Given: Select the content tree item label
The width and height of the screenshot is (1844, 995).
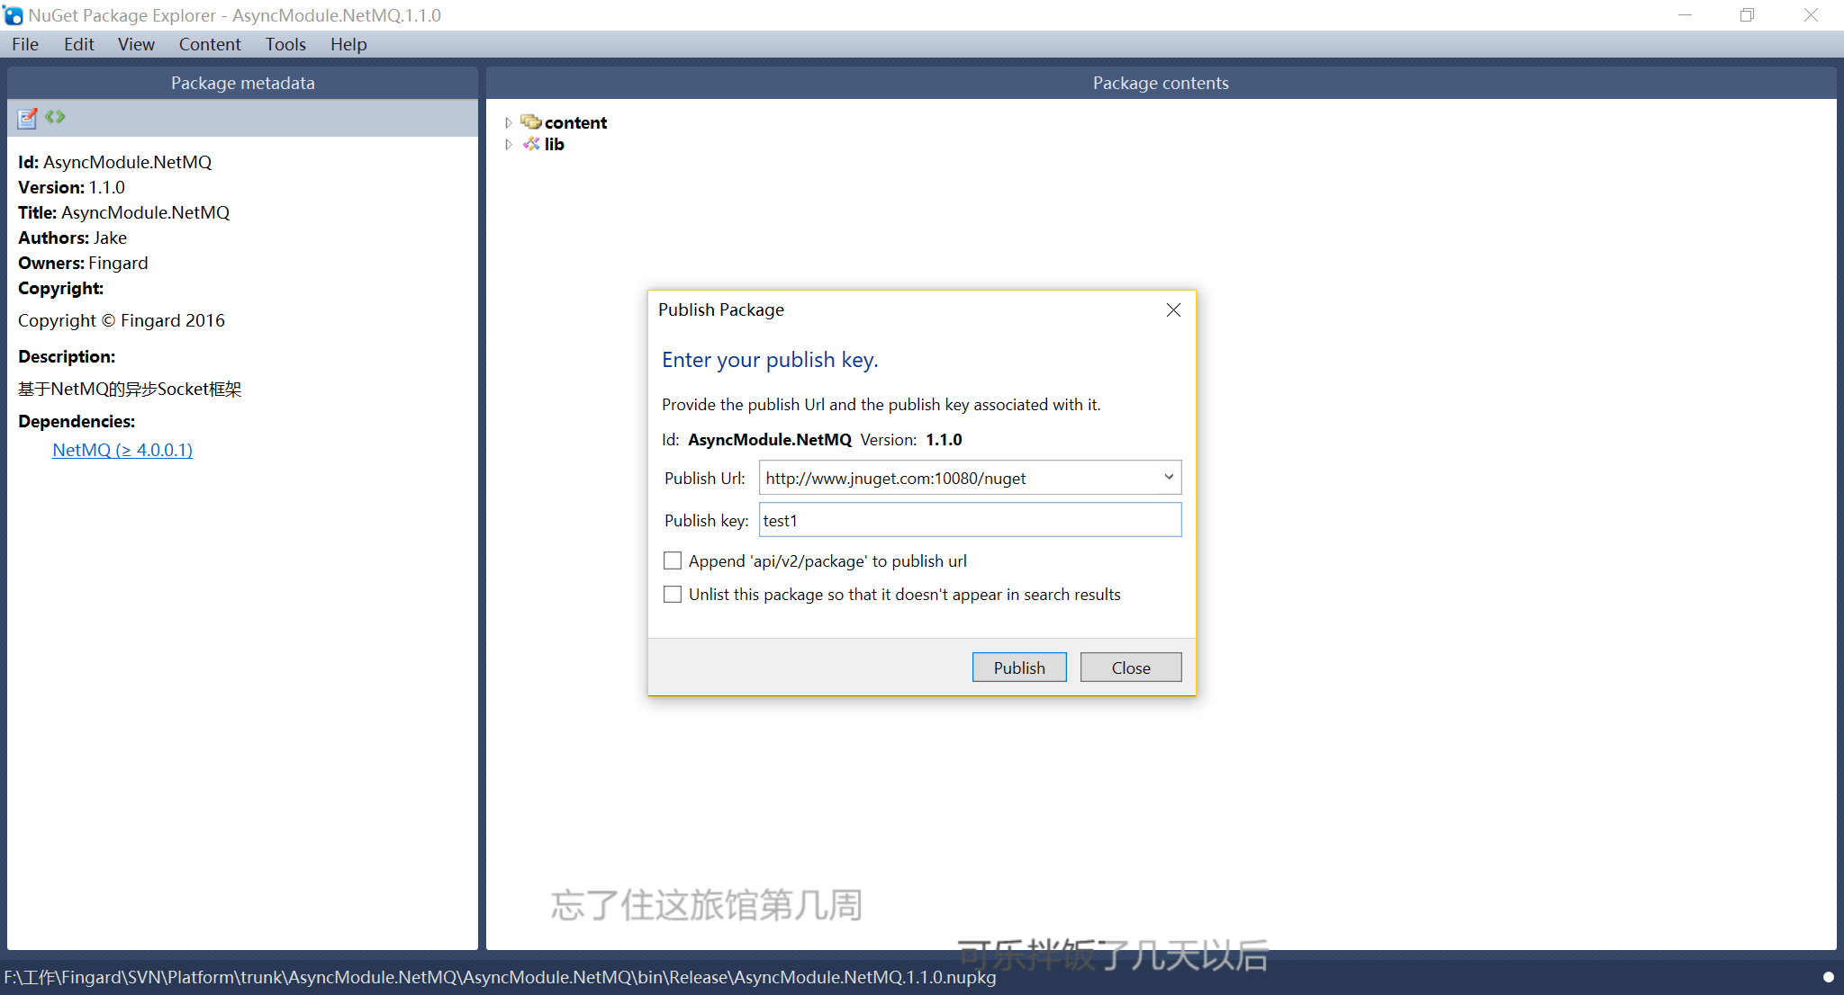Looking at the screenshot, I should pos(575,122).
